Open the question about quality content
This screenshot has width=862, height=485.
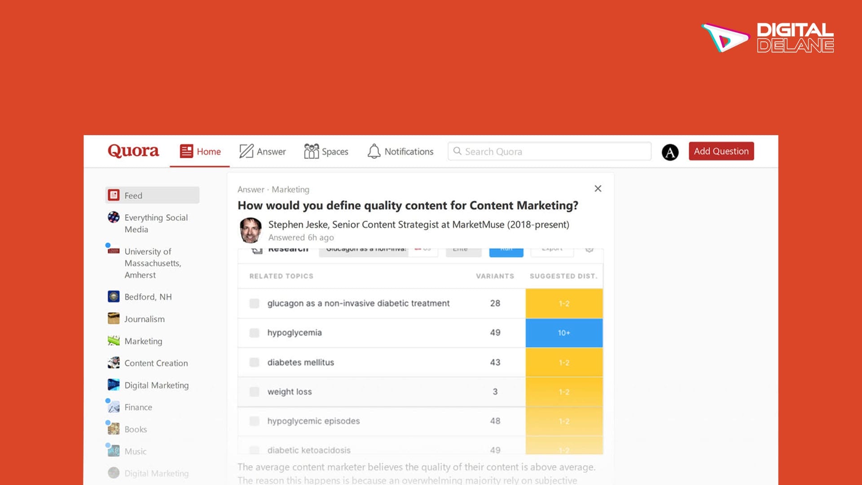[x=408, y=206]
